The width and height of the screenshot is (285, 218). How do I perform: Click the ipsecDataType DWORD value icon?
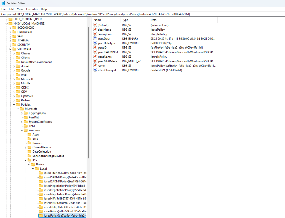coord(95,43)
